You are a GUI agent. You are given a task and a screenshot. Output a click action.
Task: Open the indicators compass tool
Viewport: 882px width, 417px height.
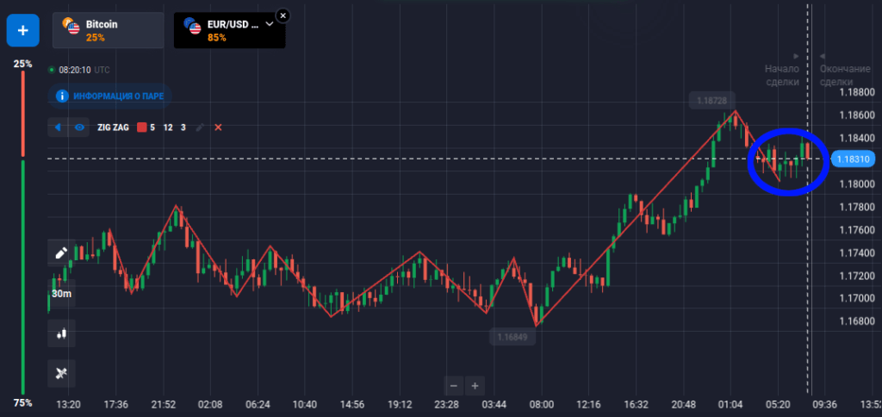(62, 373)
